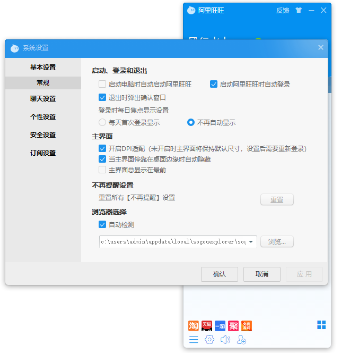Click the skin T-shirt icon
Image resolution: width=341 pixels, height=353 pixels.
coord(299,10)
